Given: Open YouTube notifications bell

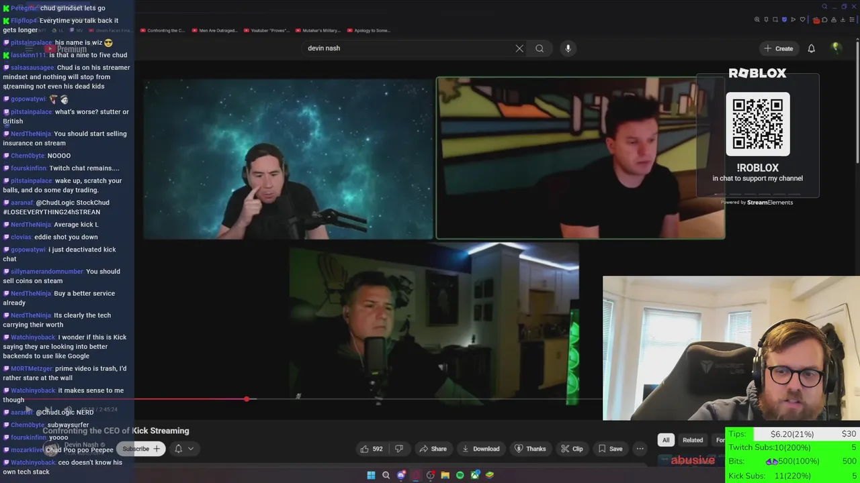Looking at the screenshot, I should (811, 48).
